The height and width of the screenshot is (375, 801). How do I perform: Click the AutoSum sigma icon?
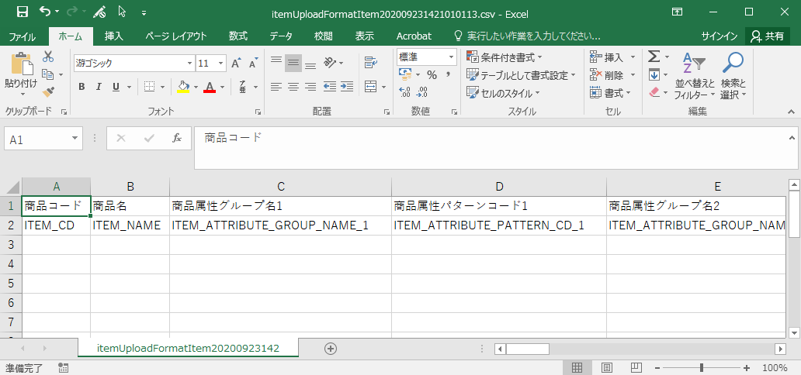[x=654, y=57]
